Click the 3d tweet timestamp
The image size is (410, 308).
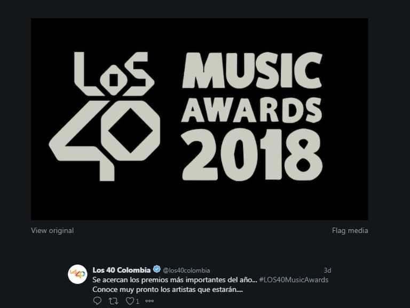coord(327,270)
